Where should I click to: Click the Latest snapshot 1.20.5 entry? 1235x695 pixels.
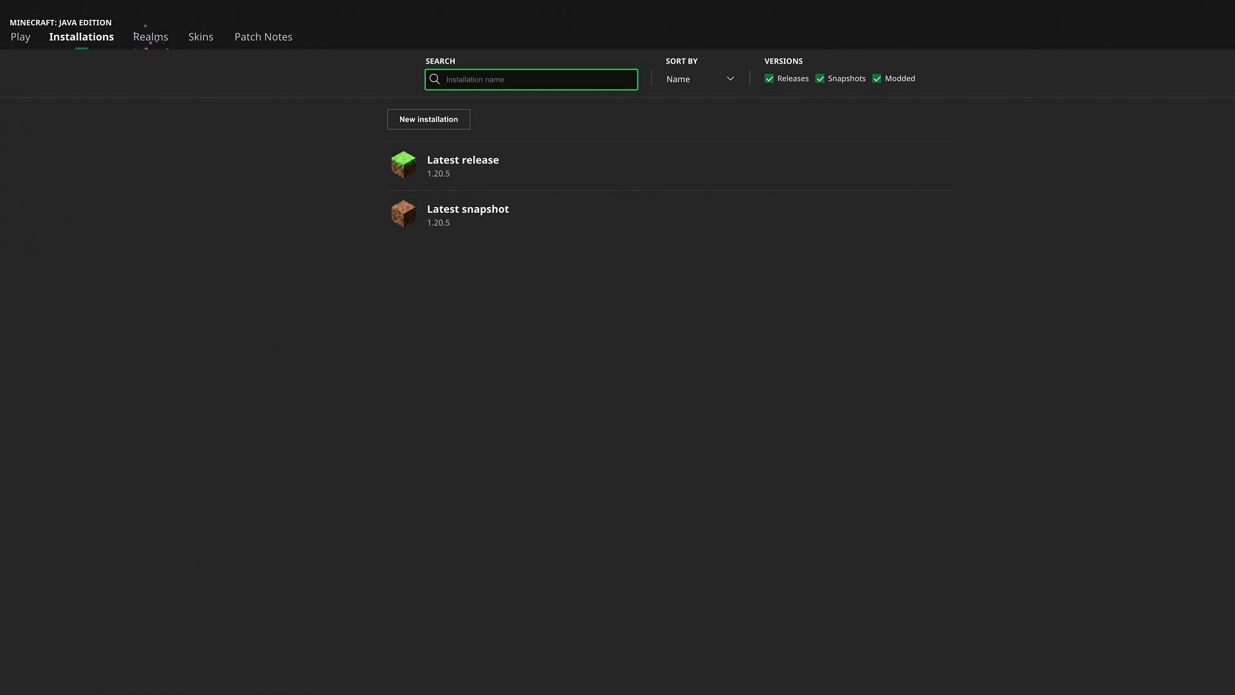point(468,215)
